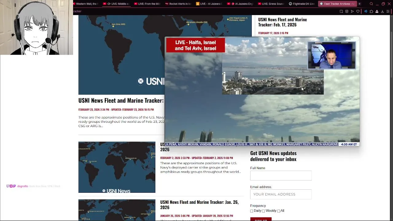Open the LIVE - Al Jazeera tab

pos(209,4)
